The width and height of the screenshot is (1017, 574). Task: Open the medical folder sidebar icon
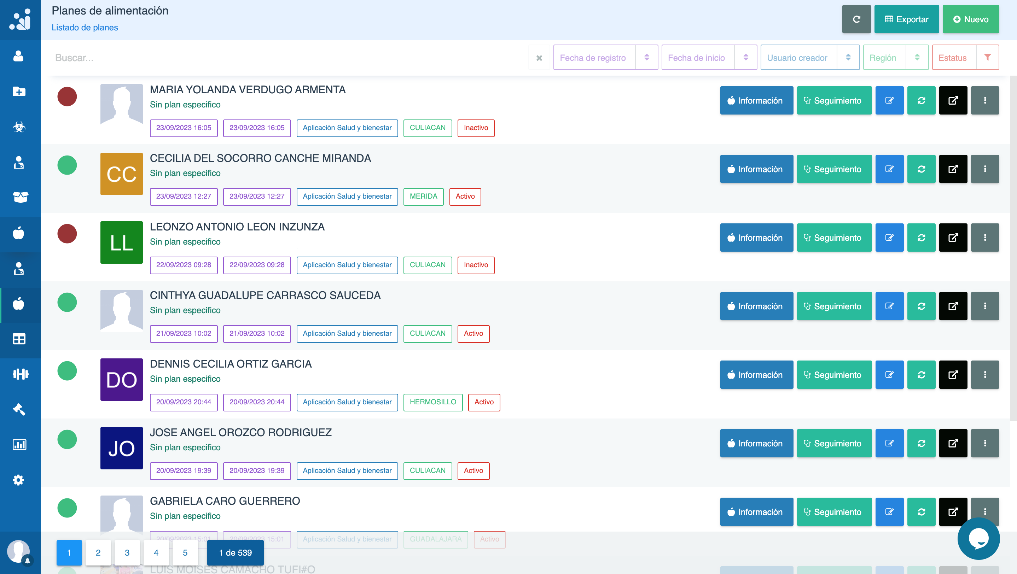(18, 92)
